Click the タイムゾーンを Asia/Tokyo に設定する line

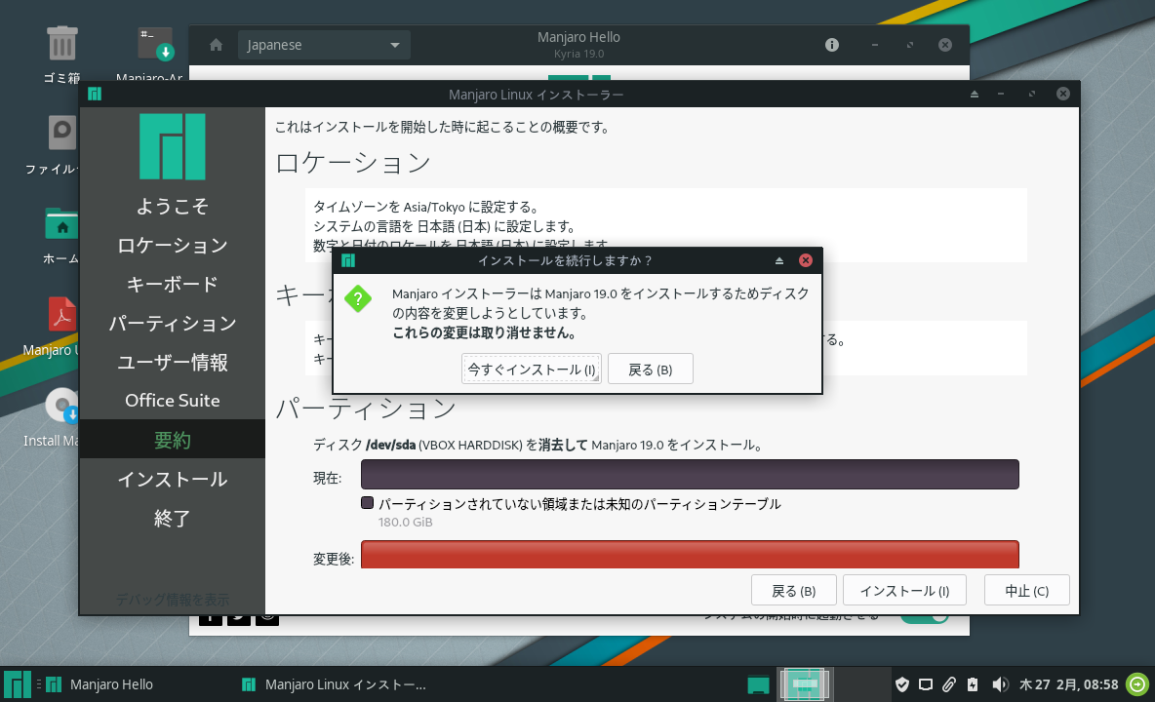click(x=426, y=207)
